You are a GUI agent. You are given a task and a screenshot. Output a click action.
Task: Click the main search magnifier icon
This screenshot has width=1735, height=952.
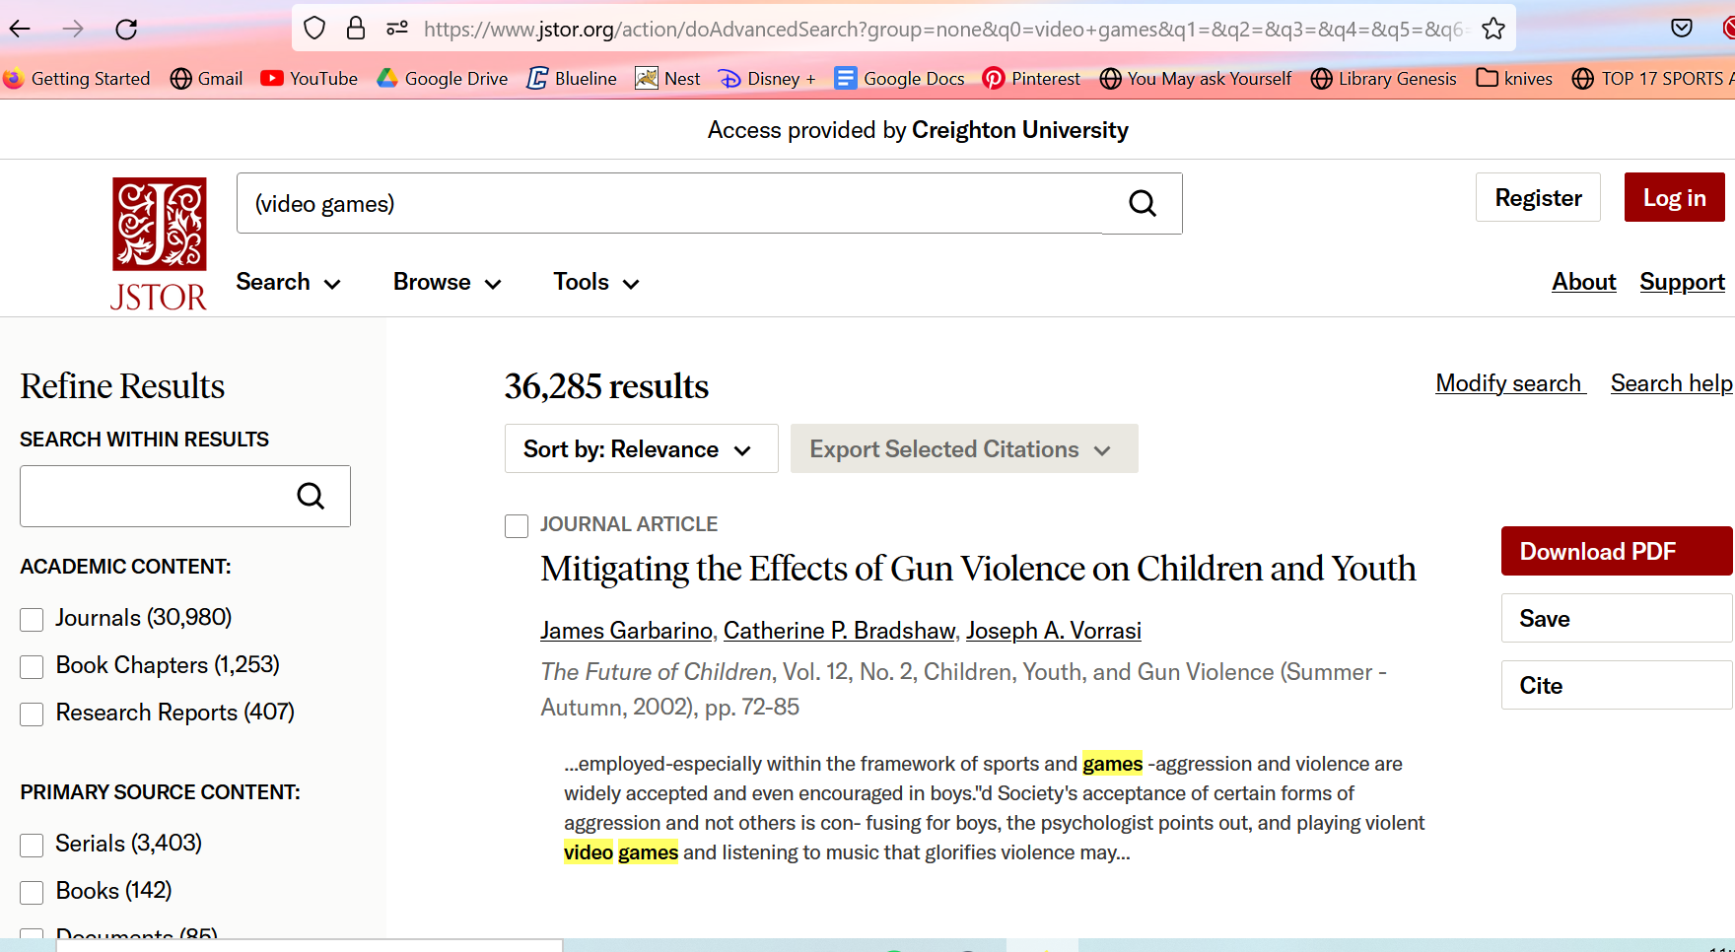(x=1142, y=204)
